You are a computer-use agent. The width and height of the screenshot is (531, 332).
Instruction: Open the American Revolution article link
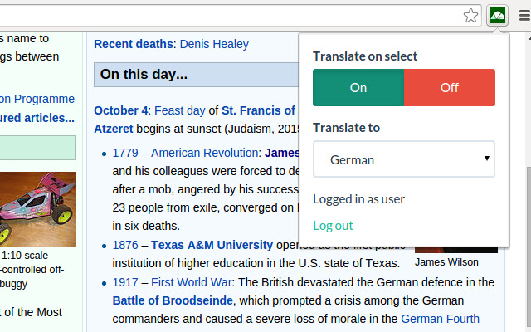pos(205,153)
